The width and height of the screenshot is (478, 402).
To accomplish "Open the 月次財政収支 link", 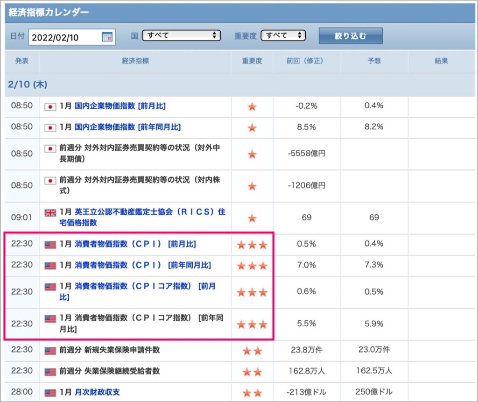I will 97,392.
